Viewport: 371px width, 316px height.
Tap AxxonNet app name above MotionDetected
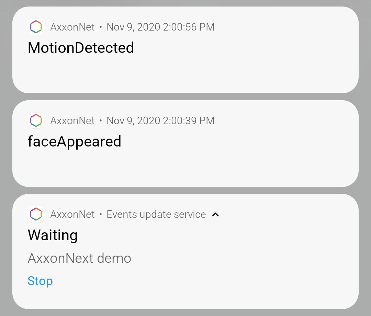[x=72, y=27]
